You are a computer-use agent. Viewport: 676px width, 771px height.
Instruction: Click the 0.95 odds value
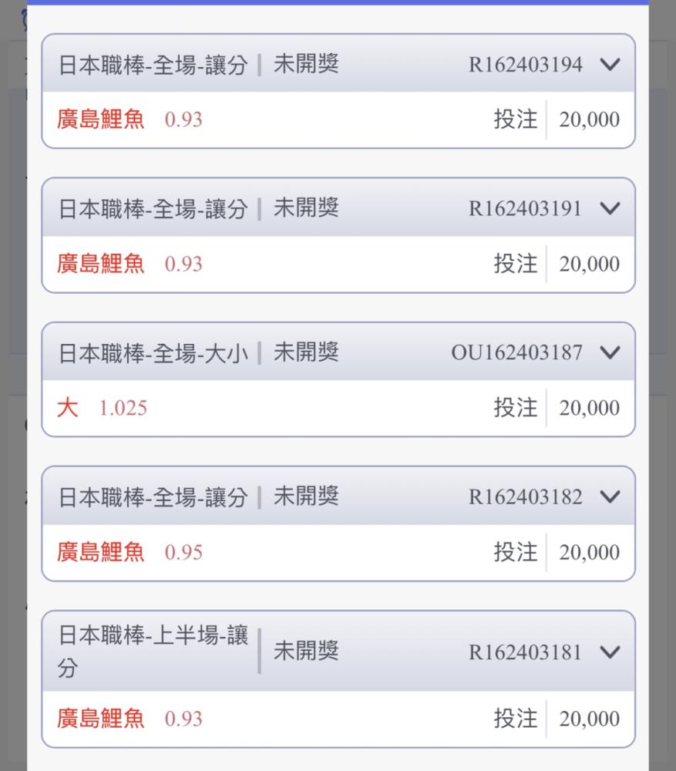click(184, 553)
